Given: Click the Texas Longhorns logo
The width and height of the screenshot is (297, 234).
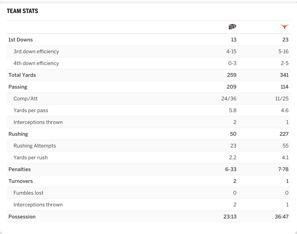Looking at the screenshot, I should 284,27.
